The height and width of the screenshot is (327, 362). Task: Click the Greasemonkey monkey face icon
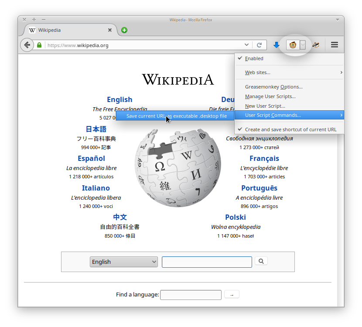tap(293, 45)
